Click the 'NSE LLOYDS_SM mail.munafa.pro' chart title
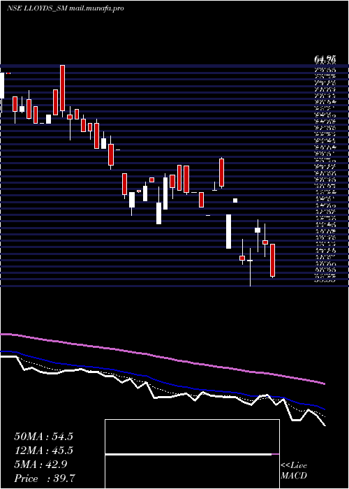 tap(65, 8)
